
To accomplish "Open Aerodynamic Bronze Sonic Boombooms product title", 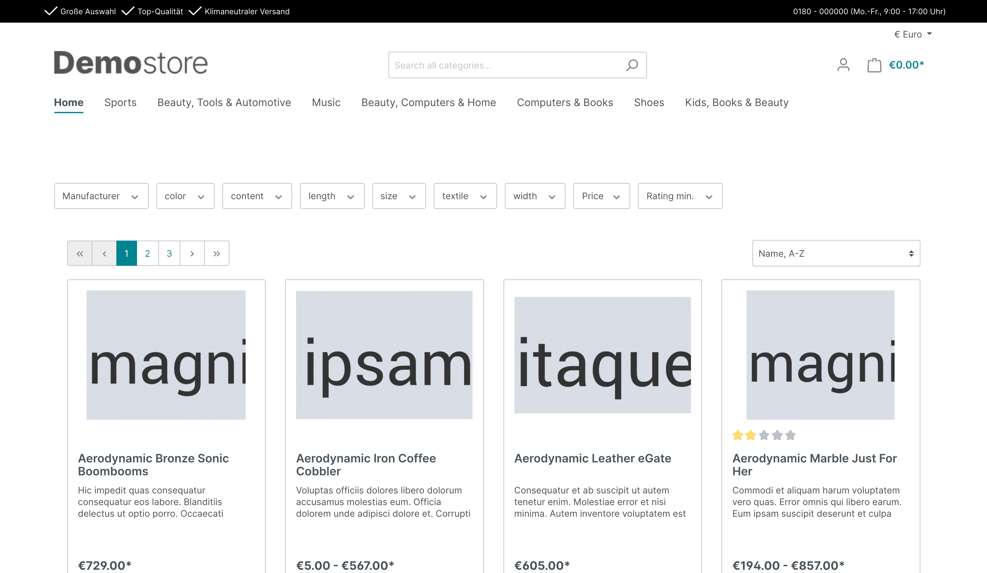I will [153, 464].
